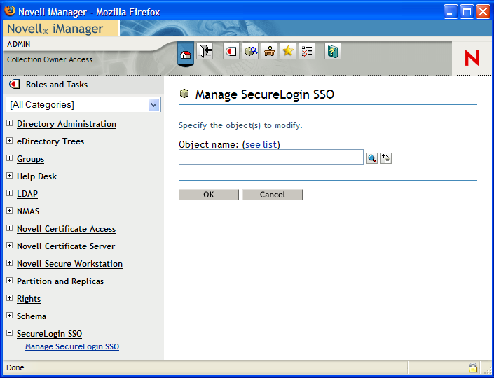Expand Directory Administration role
The width and height of the screenshot is (494, 378).
coord(10,123)
